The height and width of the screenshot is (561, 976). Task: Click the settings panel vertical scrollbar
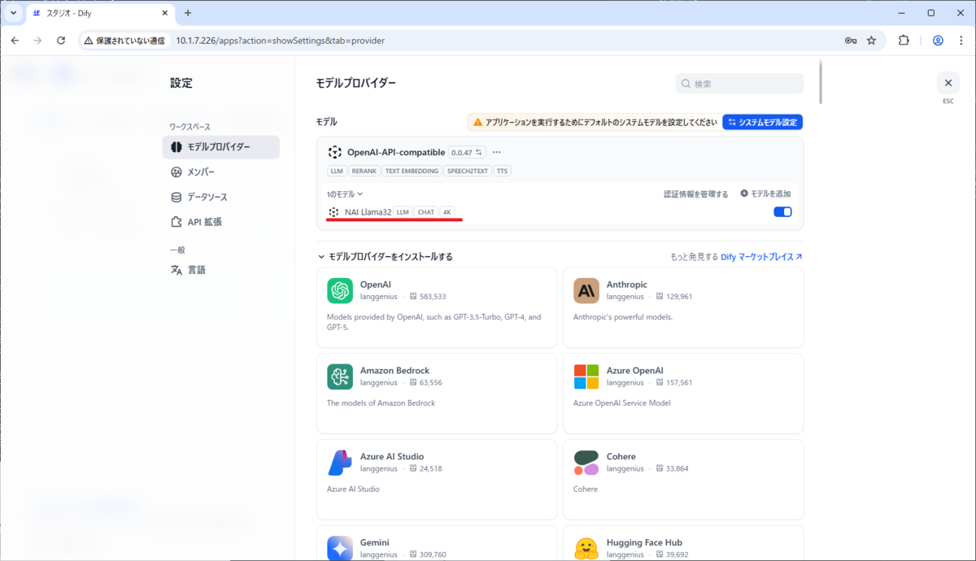pyautogui.click(x=820, y=82)
